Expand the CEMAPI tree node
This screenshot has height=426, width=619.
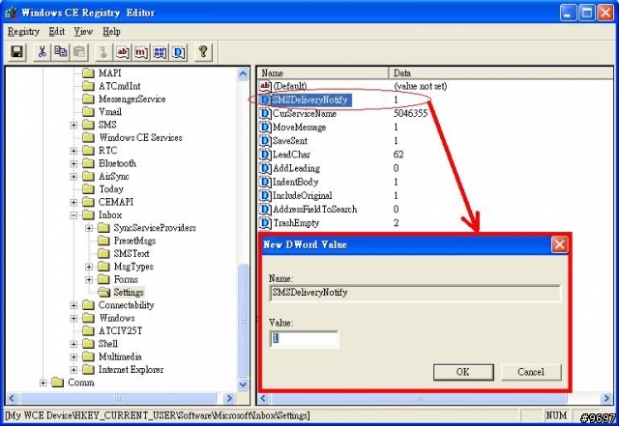point(74,202)
